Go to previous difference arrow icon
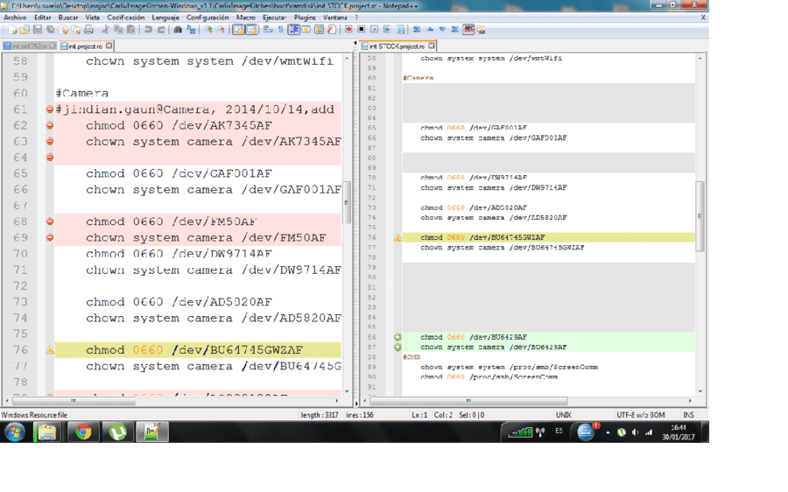This screenshot has height=492, width=788. [x=430, y=30]
